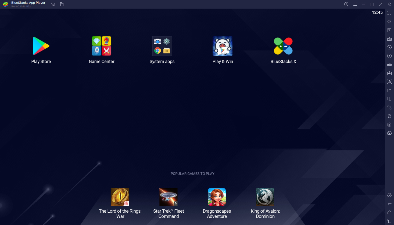This screenshot has width=394, height=225.
Task: Click the multi-window icon in the title bar
Action: [62, 4]
